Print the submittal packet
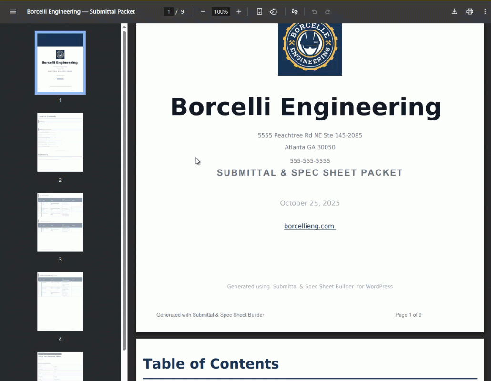This screenshot has height=381, width=491. pyautogui.click(x=470, y=11)
